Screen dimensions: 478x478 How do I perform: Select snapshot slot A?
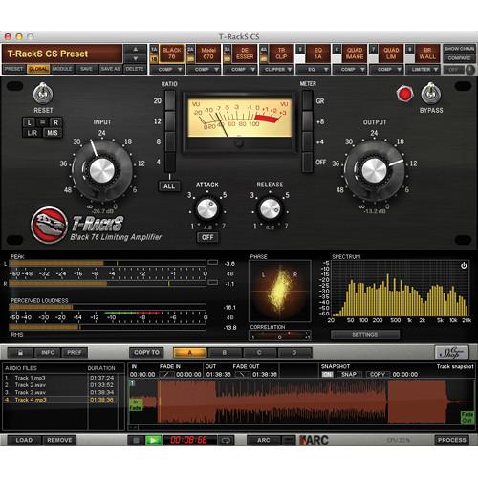click(190, 353)
